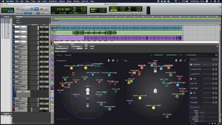Open the gear settings icon in panner footer
The width and height of the screenshot is (222, 125).
click(x=215, y=123)
